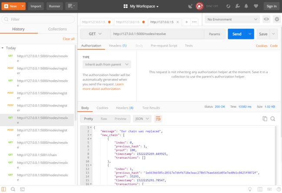
Task: Click the request URL field
Action: (x=157, y=34)
